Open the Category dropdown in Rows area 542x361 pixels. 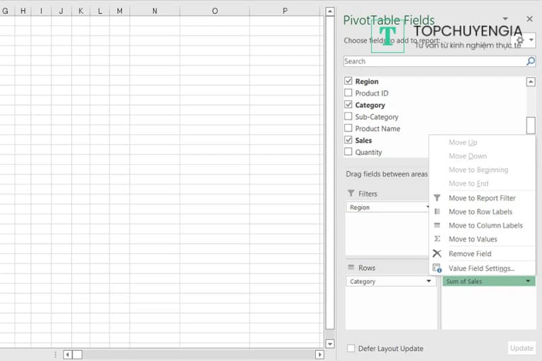(x=428, y=281)
